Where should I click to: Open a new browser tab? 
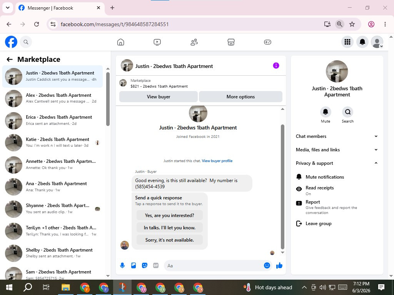point(112,8)
